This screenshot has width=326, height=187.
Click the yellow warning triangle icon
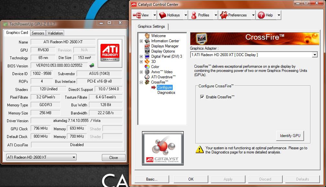[x=200, y=150]
